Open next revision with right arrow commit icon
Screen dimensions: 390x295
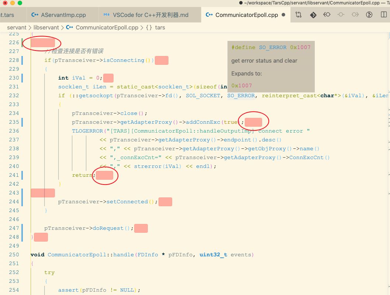coord(355,14)
